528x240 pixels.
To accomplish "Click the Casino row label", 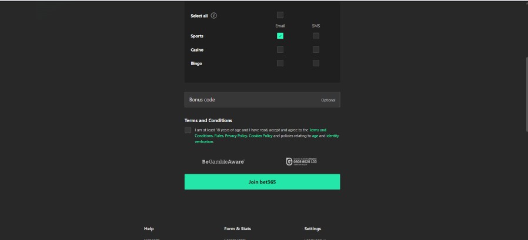I will click(x=197, y=50).
